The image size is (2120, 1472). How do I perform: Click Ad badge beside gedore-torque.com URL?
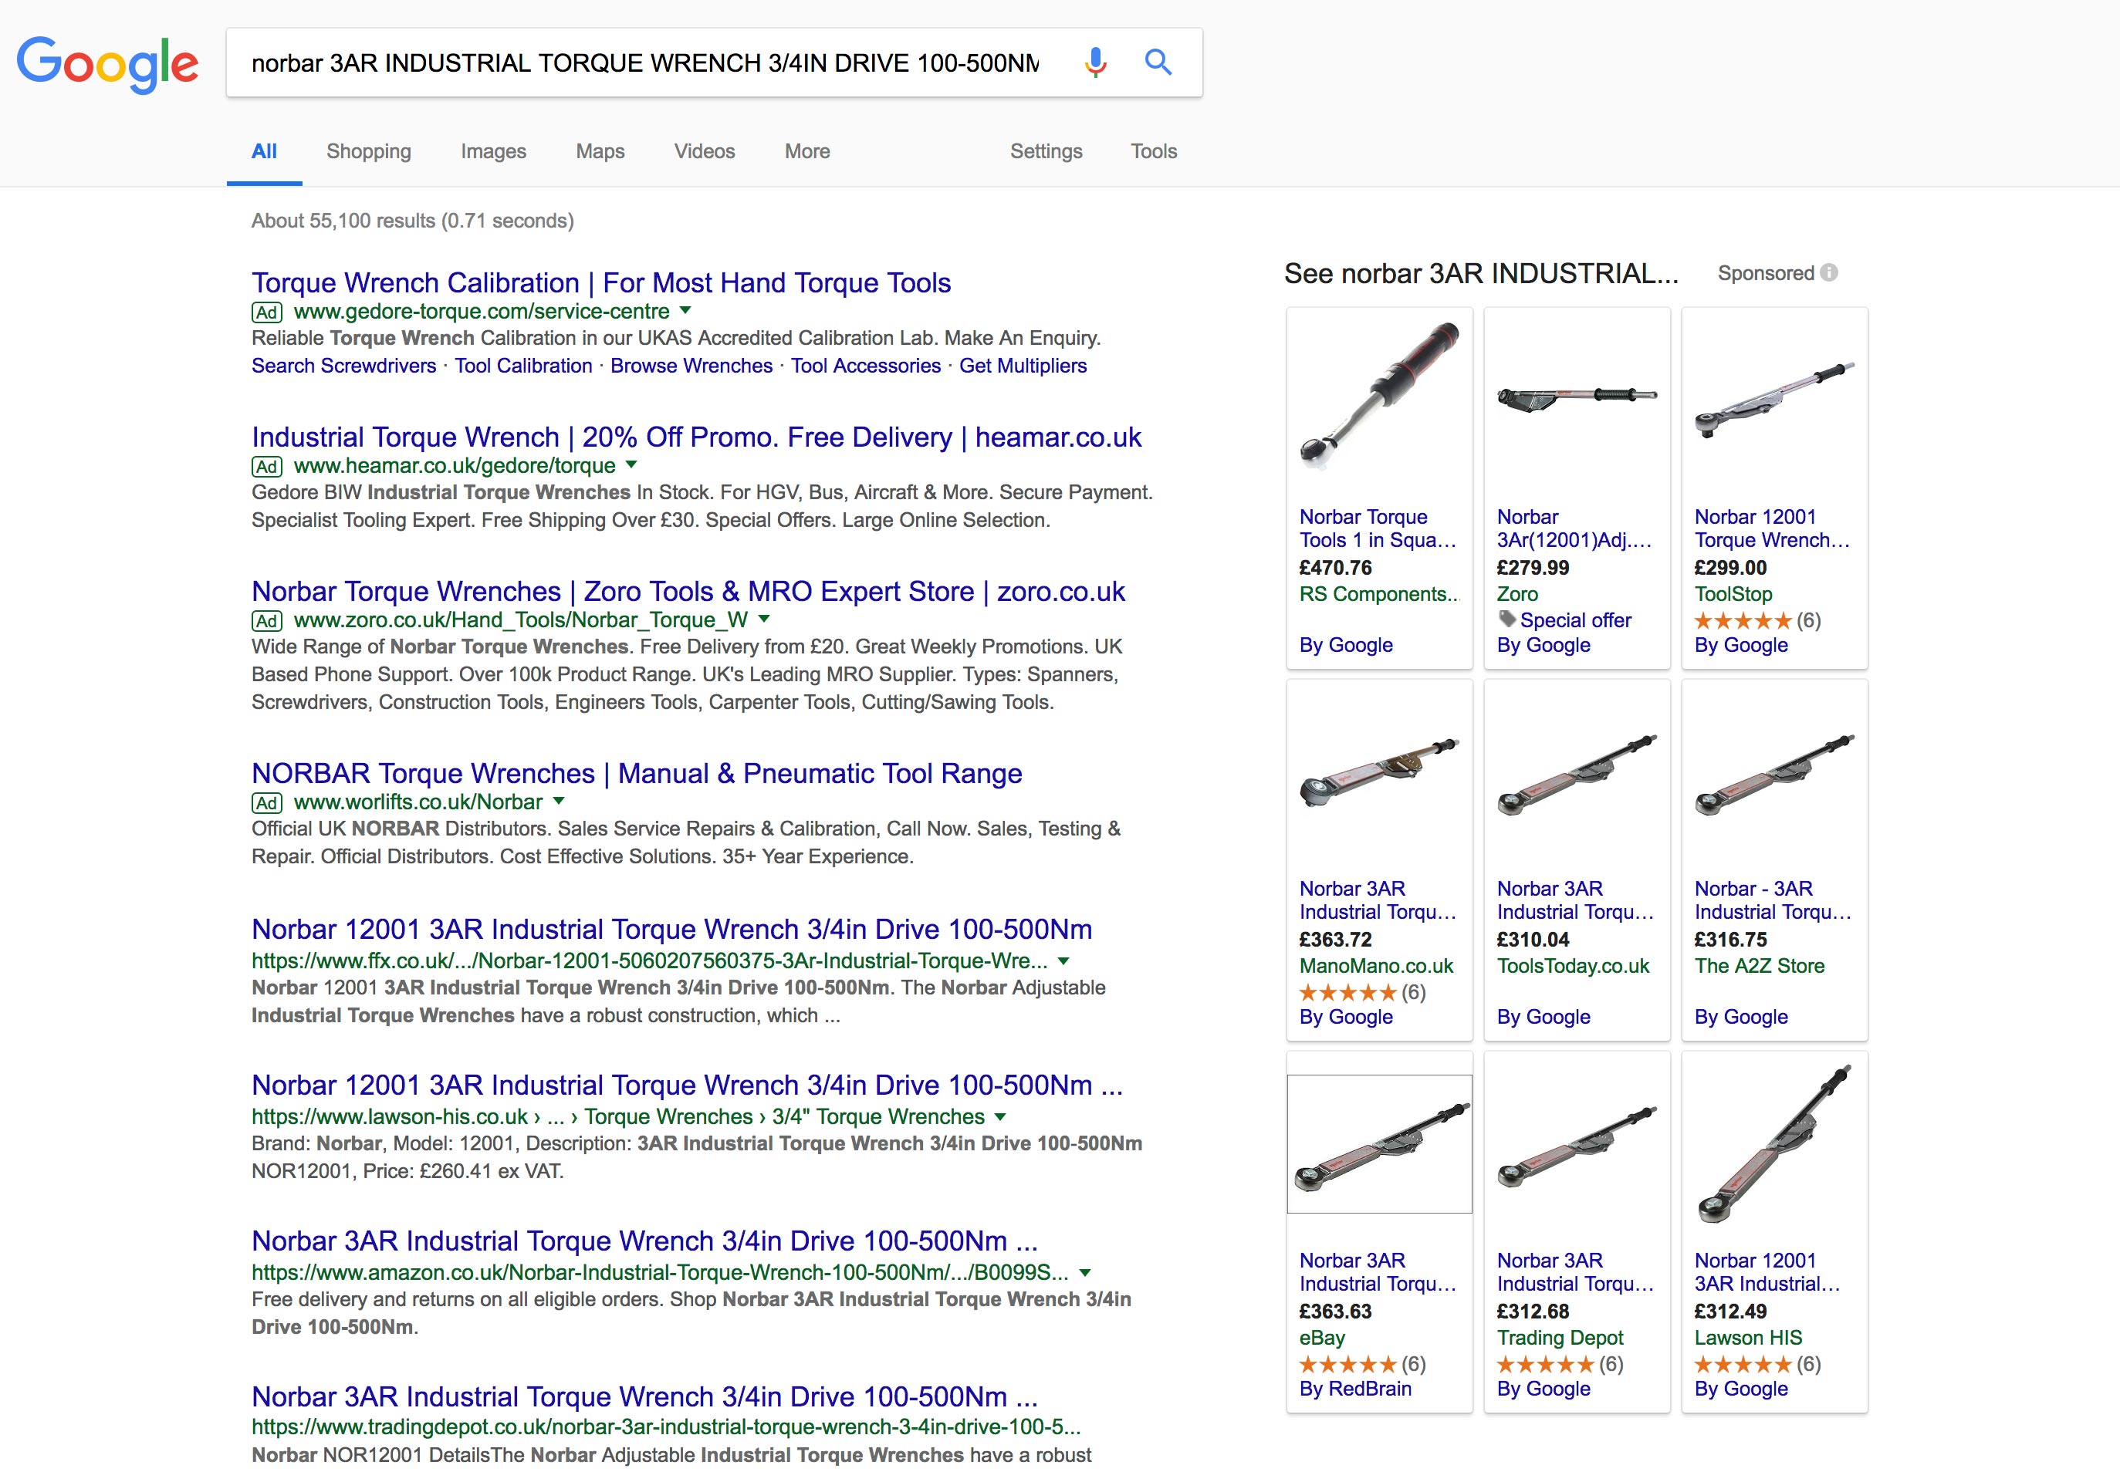point(266,312)
